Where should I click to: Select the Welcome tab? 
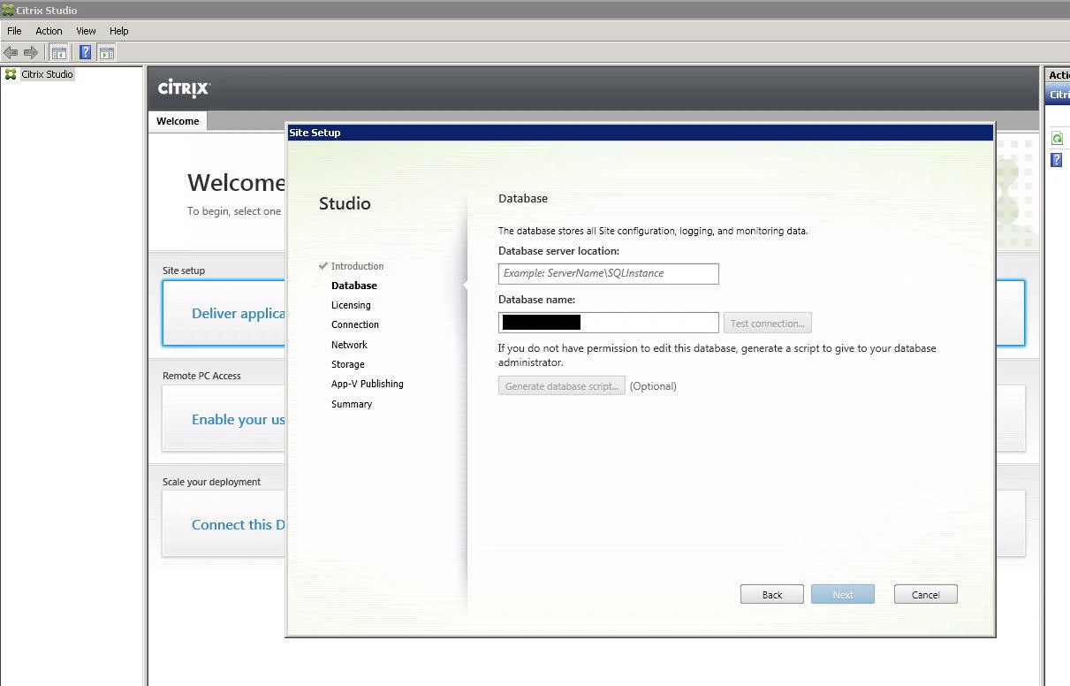178,121
